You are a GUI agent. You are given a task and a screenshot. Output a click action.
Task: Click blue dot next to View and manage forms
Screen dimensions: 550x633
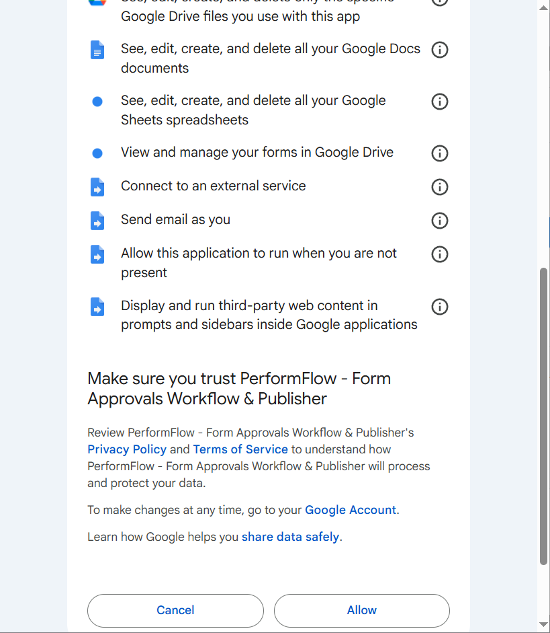pyautogui.click(x=97, y=153)
